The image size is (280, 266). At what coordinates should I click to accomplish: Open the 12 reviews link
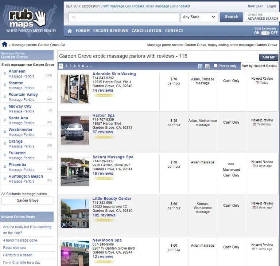[103, 257]
